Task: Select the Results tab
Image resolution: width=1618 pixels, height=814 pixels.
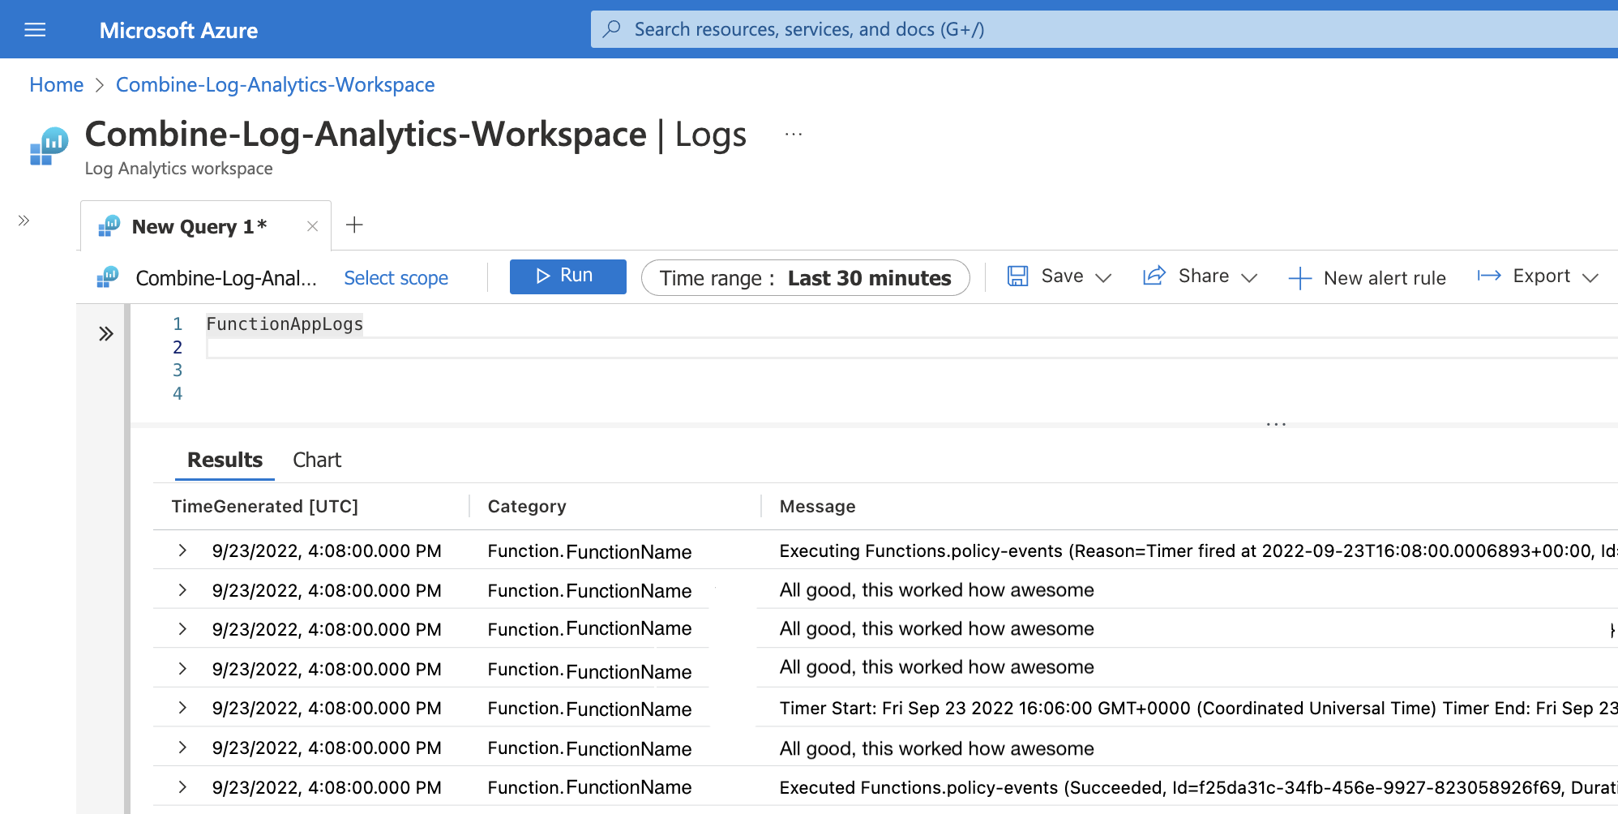Action: tap(225, 460)
